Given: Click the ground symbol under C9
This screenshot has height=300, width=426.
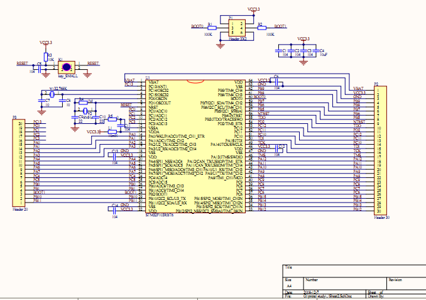Looking at the screenshot, I should coord(75,129).
